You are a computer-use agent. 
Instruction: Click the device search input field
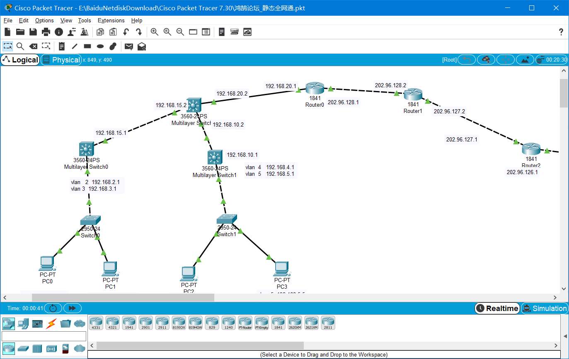(x=44, y=336)
